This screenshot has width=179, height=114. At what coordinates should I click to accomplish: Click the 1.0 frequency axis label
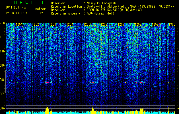3,51
